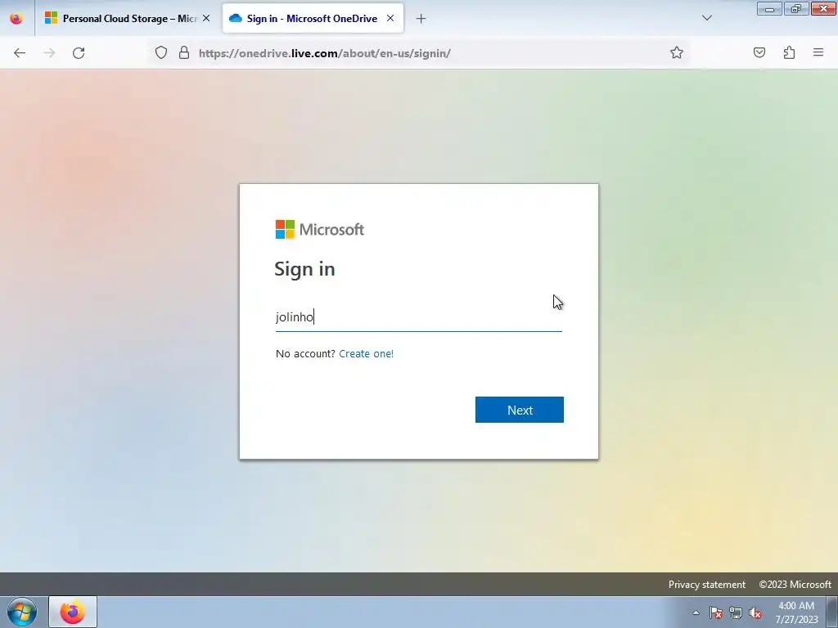The height and width of the screenshot is (628, 838).
Task: Click the Sign in heading
Action: 304,268
